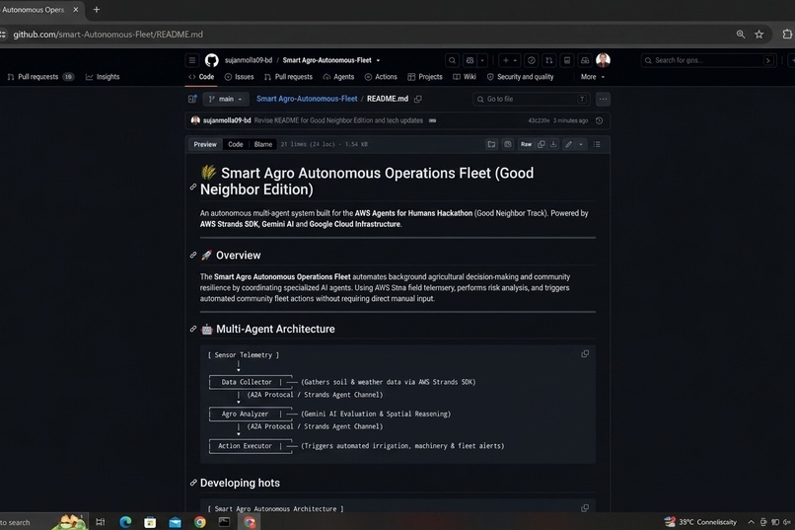Focus the Search for gists field
This screenshot has width=795, height=530.
(x=708, y=60)
